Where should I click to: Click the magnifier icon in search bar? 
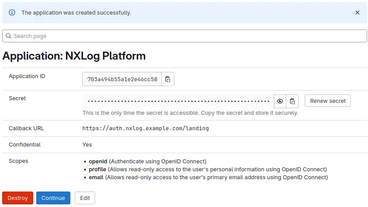8,36
